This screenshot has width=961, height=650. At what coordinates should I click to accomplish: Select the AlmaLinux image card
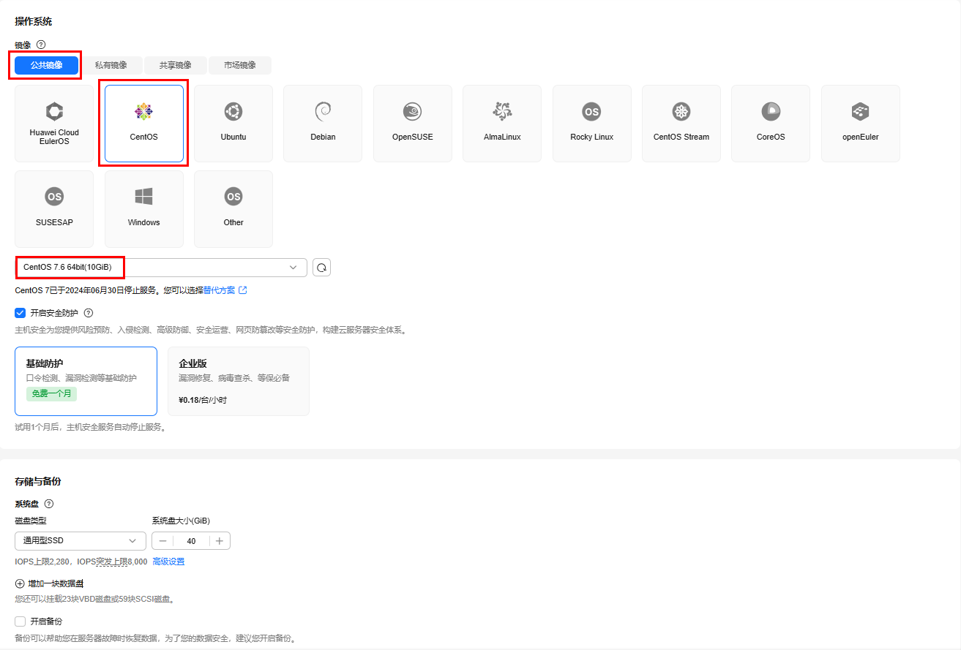pyautogui.click(x=502, y=124)
